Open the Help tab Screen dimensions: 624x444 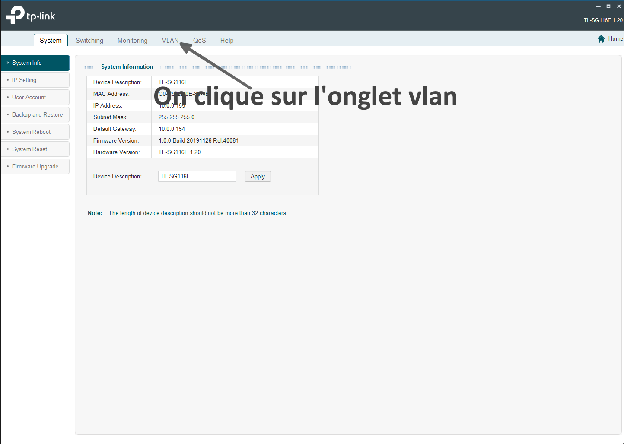coord(227,41)
